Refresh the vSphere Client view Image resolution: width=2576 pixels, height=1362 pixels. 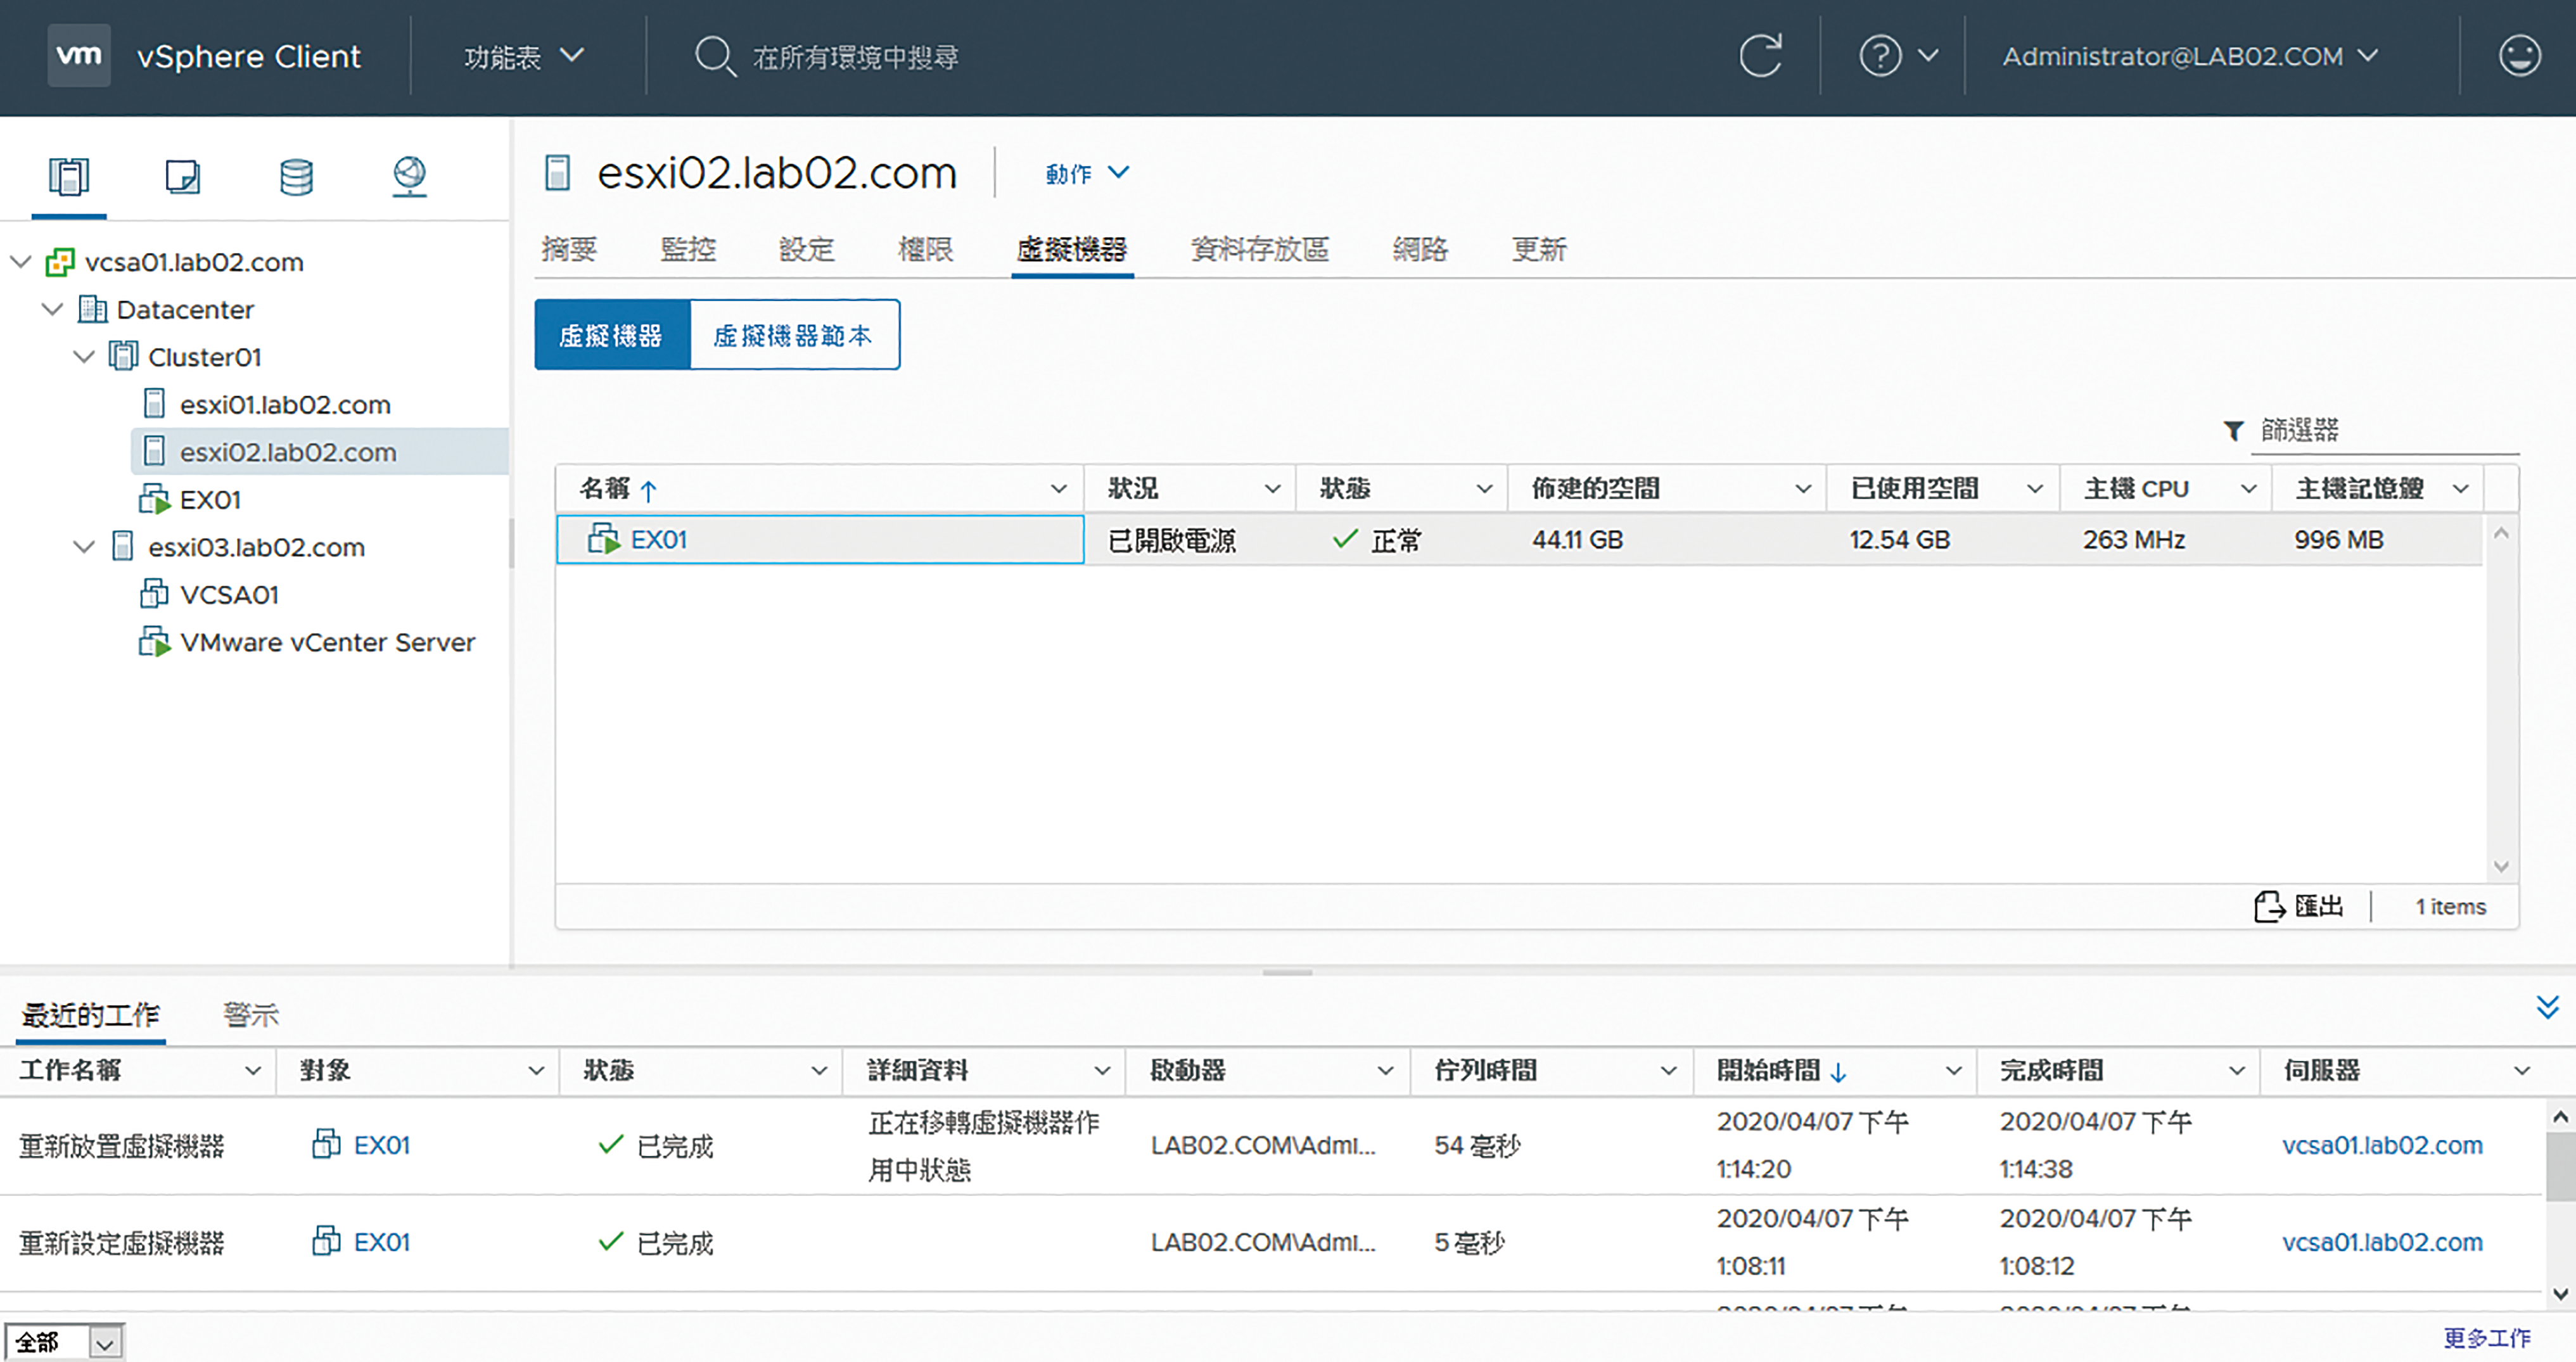(1761, 55)
